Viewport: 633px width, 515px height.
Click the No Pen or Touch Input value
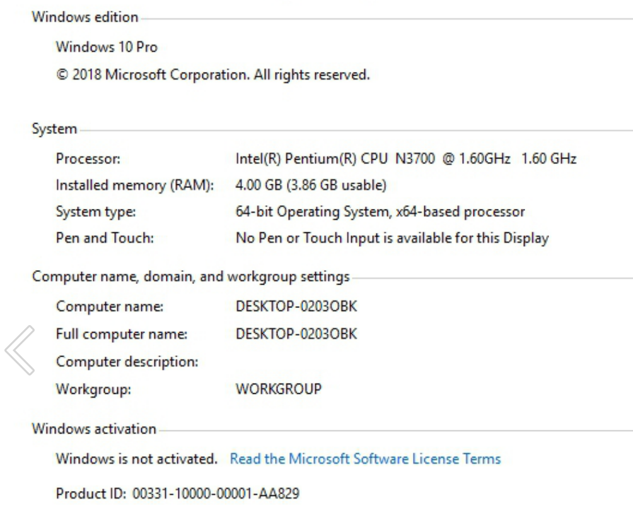pos(392,238)
